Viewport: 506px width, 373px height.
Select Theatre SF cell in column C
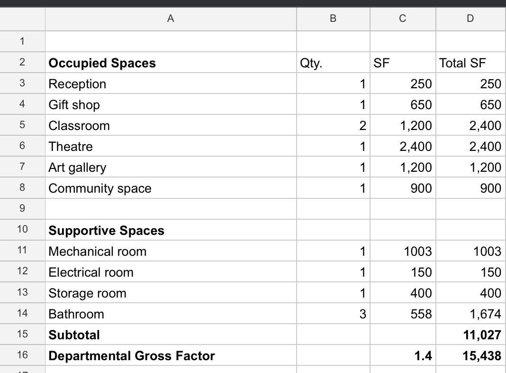click(x=402, y=147)
